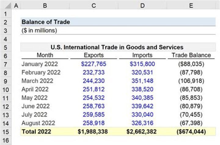Screen dimensions: 220x145
Task: Select column D header
Action: click(142, 5)
